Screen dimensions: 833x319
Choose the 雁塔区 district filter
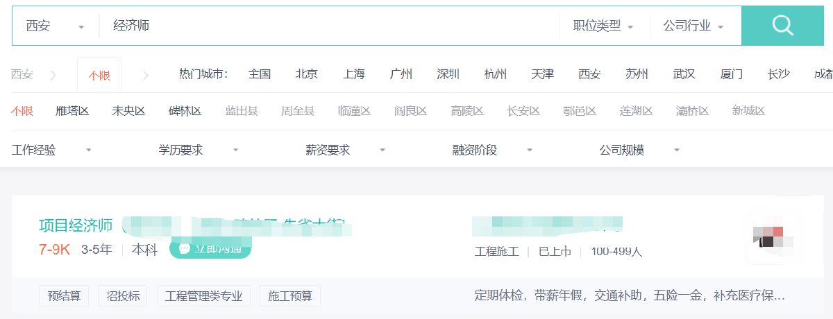click(x=72, y=111)
